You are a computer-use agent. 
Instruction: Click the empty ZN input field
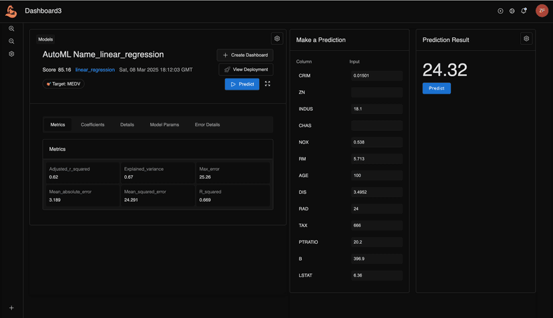[x=377, y=92]
